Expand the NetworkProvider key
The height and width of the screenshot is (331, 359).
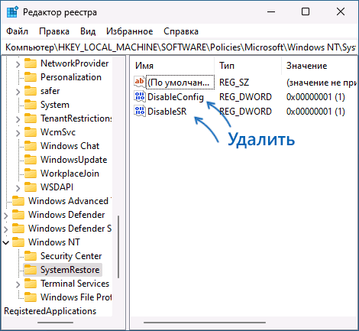pyautogui.click(x=18, y=64)
